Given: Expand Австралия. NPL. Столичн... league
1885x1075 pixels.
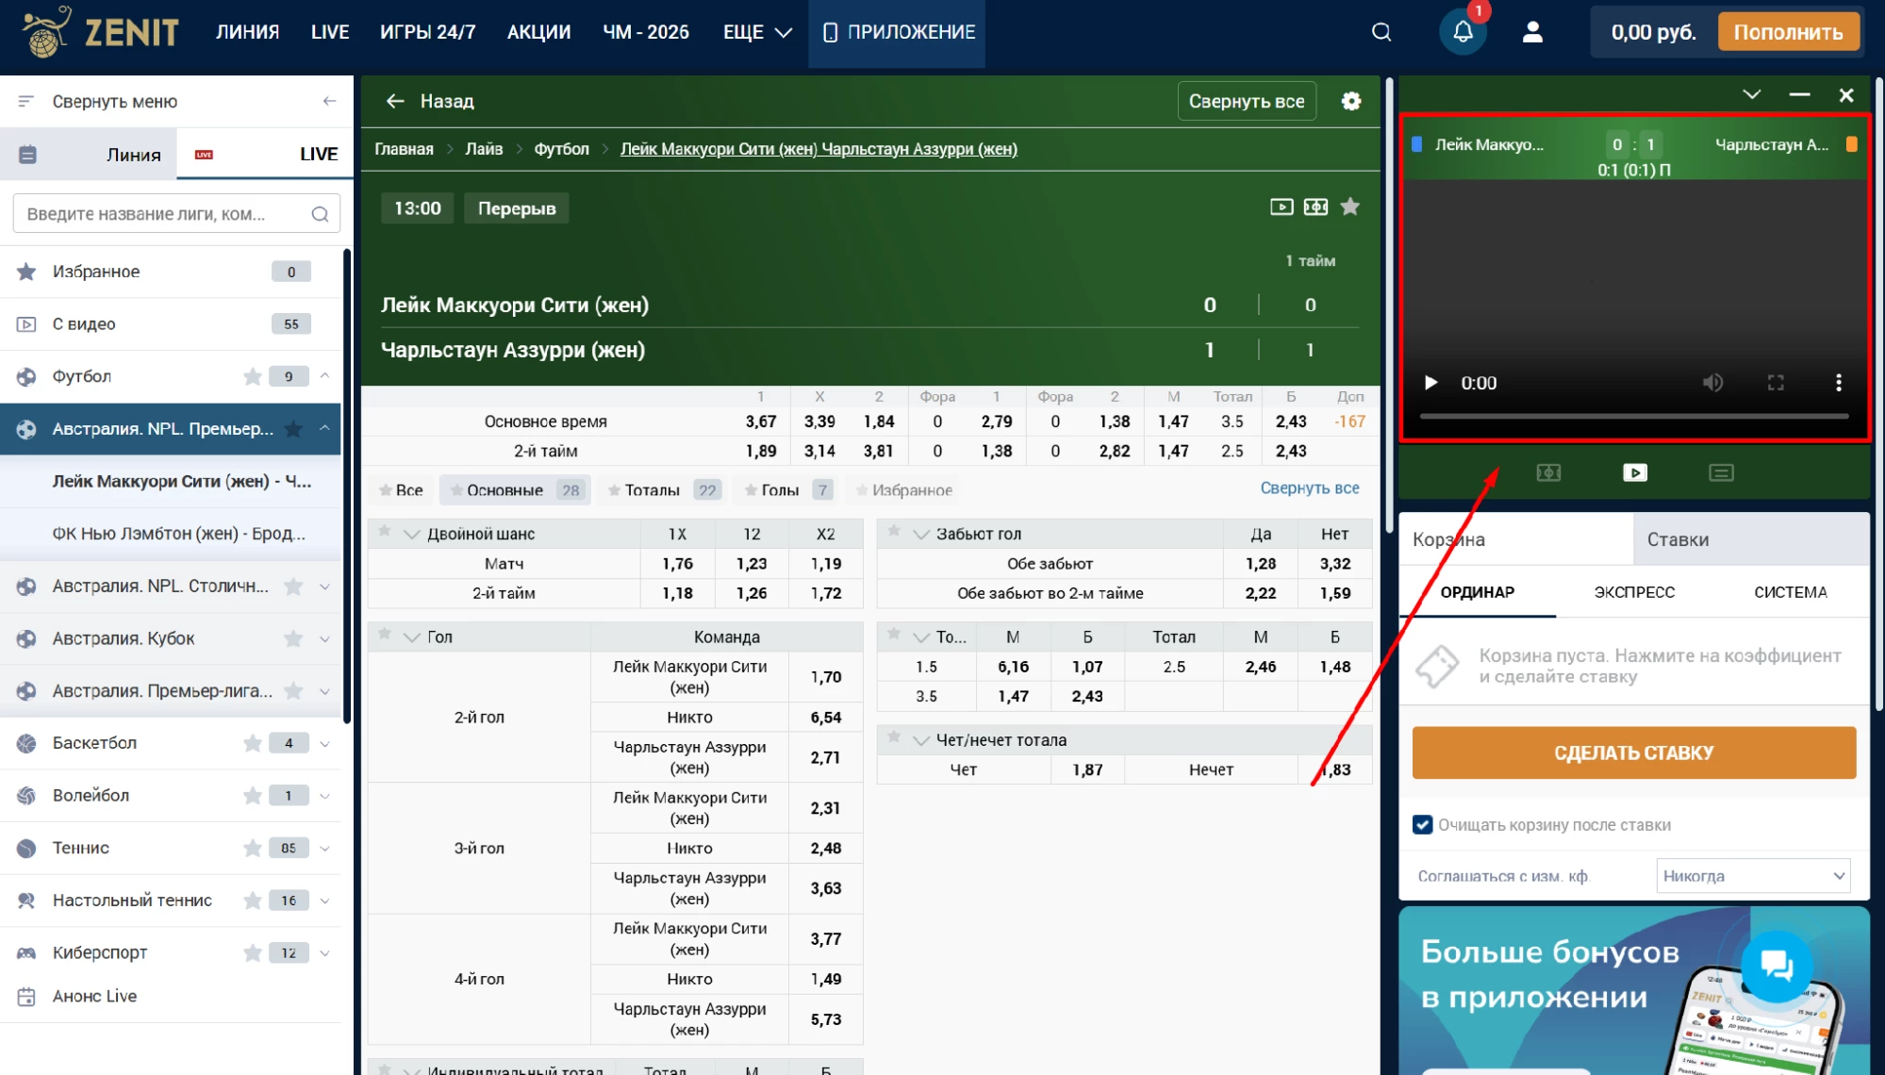Looking at the screenshot, I should point(325,587).
